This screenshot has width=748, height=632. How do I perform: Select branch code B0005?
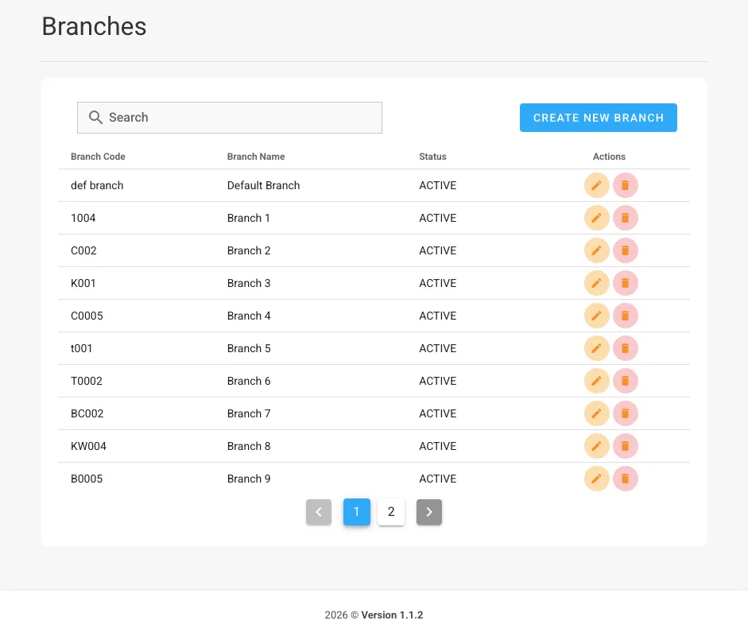(87, 479)
